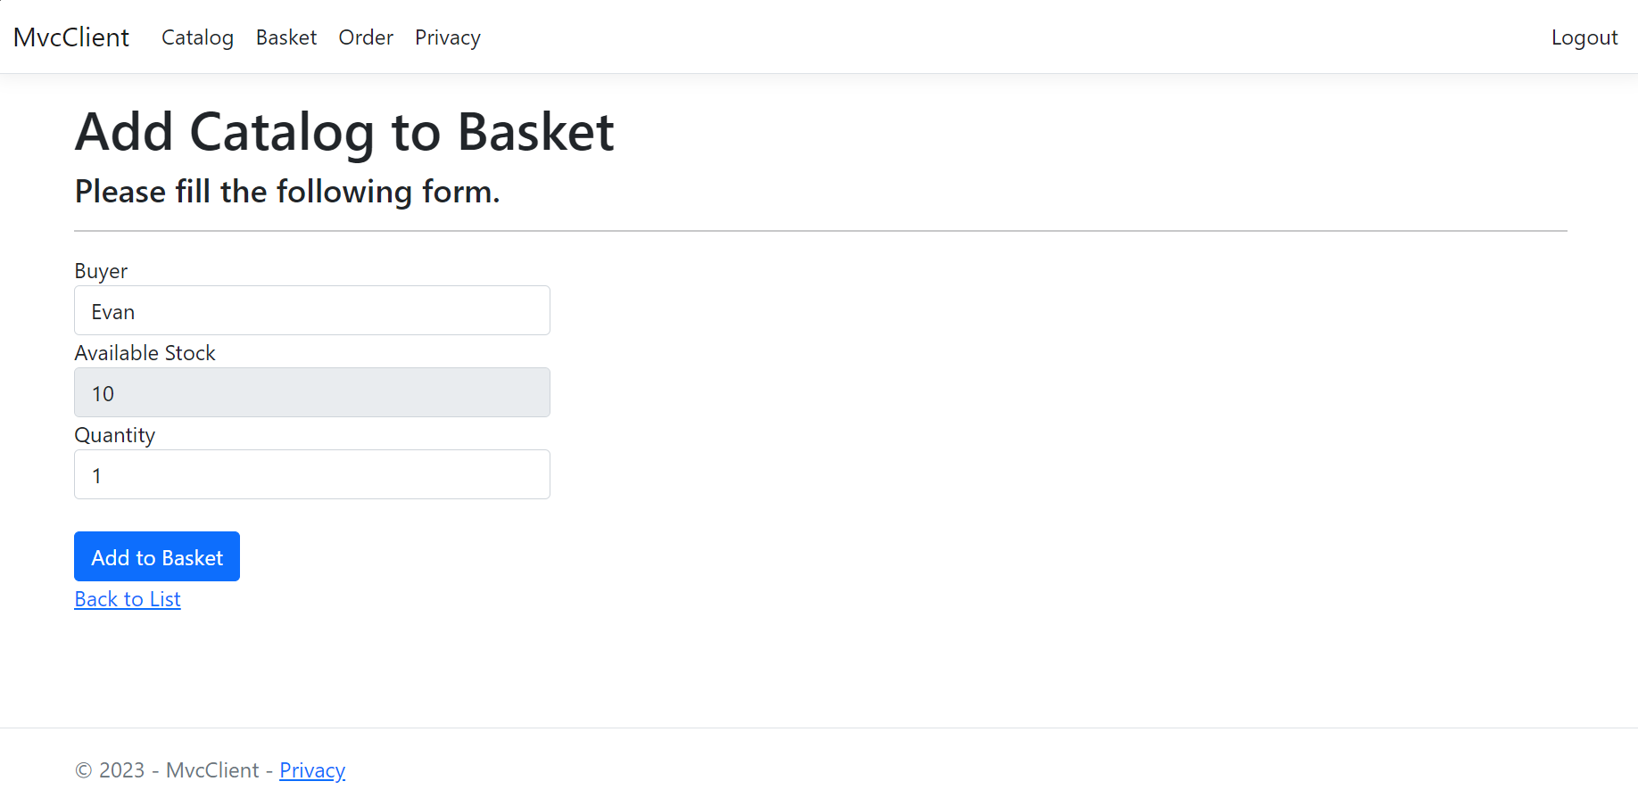
Task: Open Privacy in the top navigation
Action: pos(448,37)
